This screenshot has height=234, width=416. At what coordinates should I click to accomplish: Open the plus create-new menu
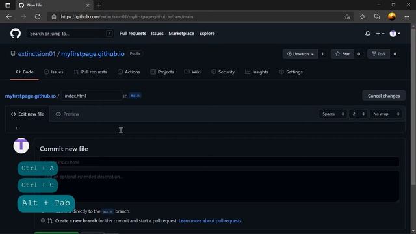click(380, 34)
